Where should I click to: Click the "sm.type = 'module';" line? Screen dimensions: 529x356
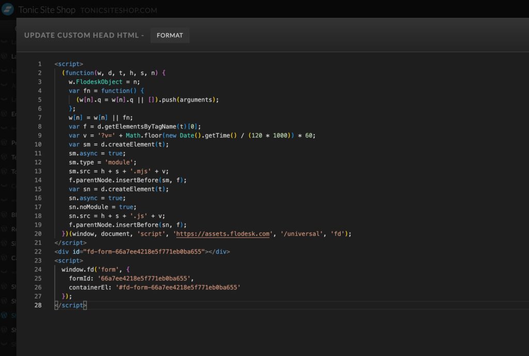coord(103,162)
